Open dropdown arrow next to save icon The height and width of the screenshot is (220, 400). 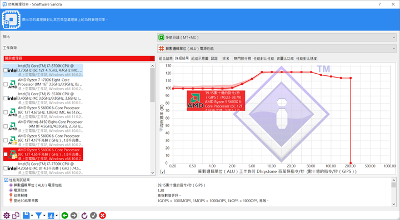point(32,216)
